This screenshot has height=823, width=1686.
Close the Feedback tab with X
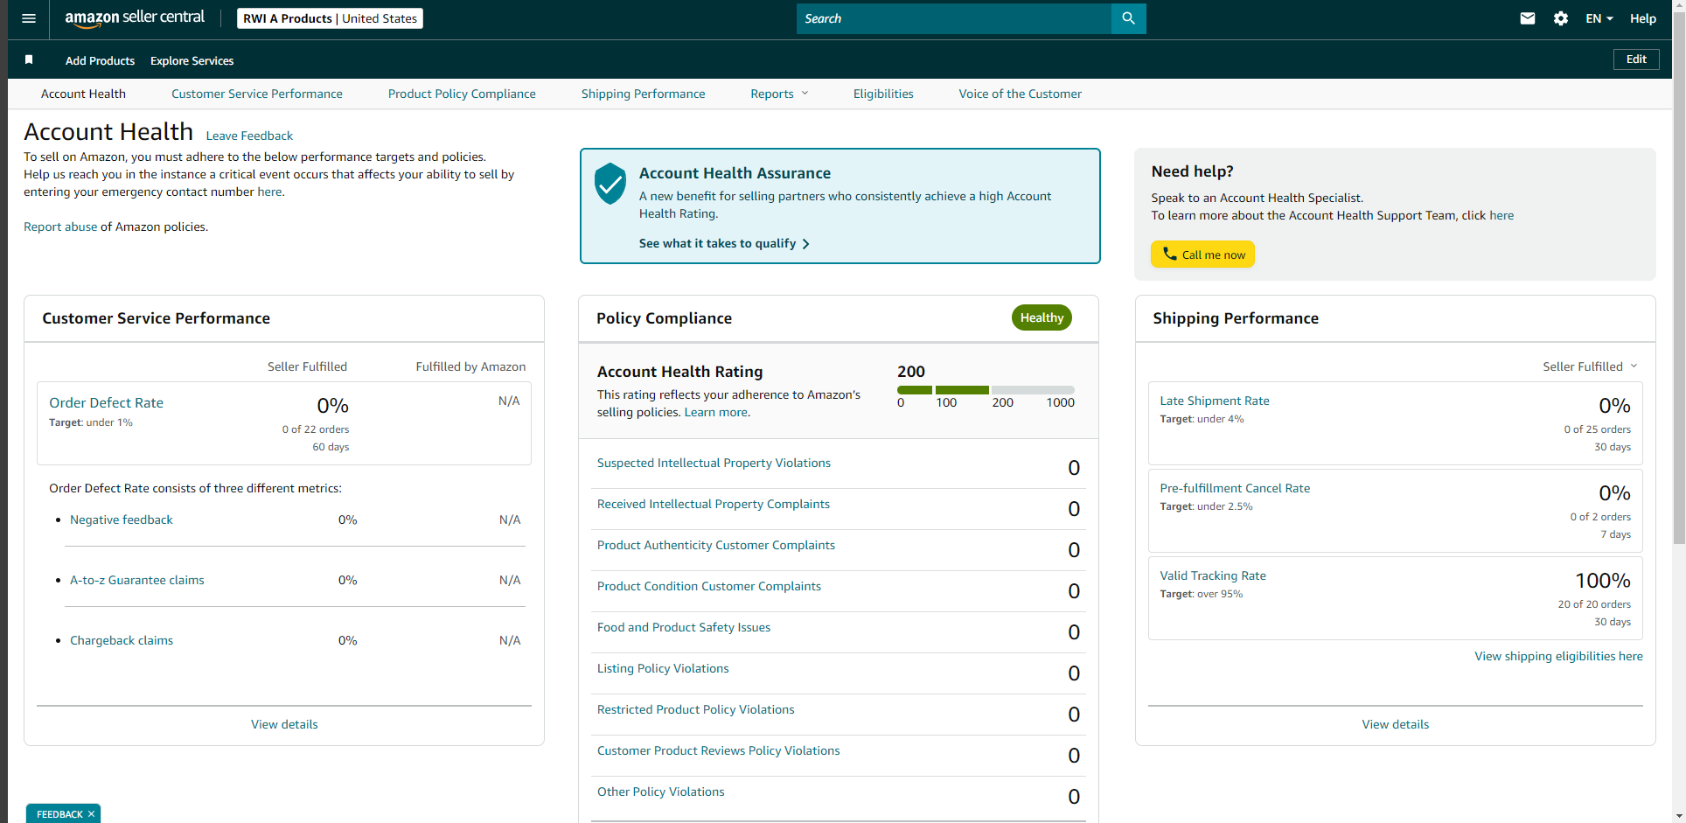[91, 814]
